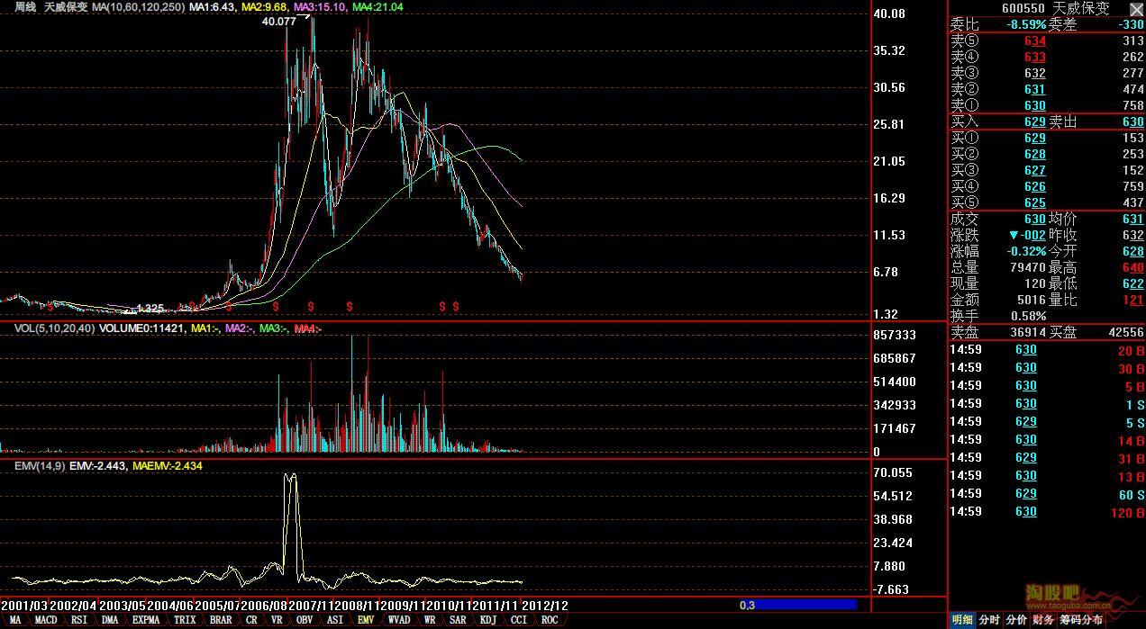Click the MA(10,60,120,250) parameter label
The width and height of the screenshot is (1146, 629).
tap(138, 6)
